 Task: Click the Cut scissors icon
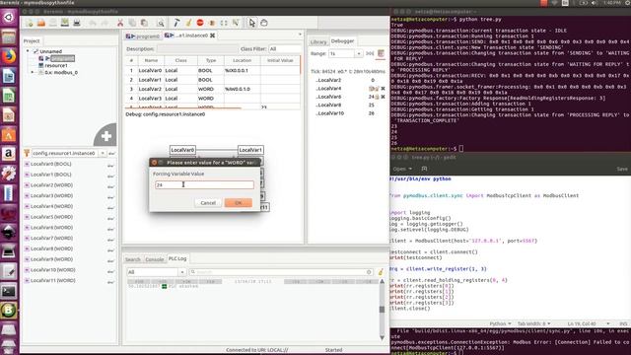(120, 23)
